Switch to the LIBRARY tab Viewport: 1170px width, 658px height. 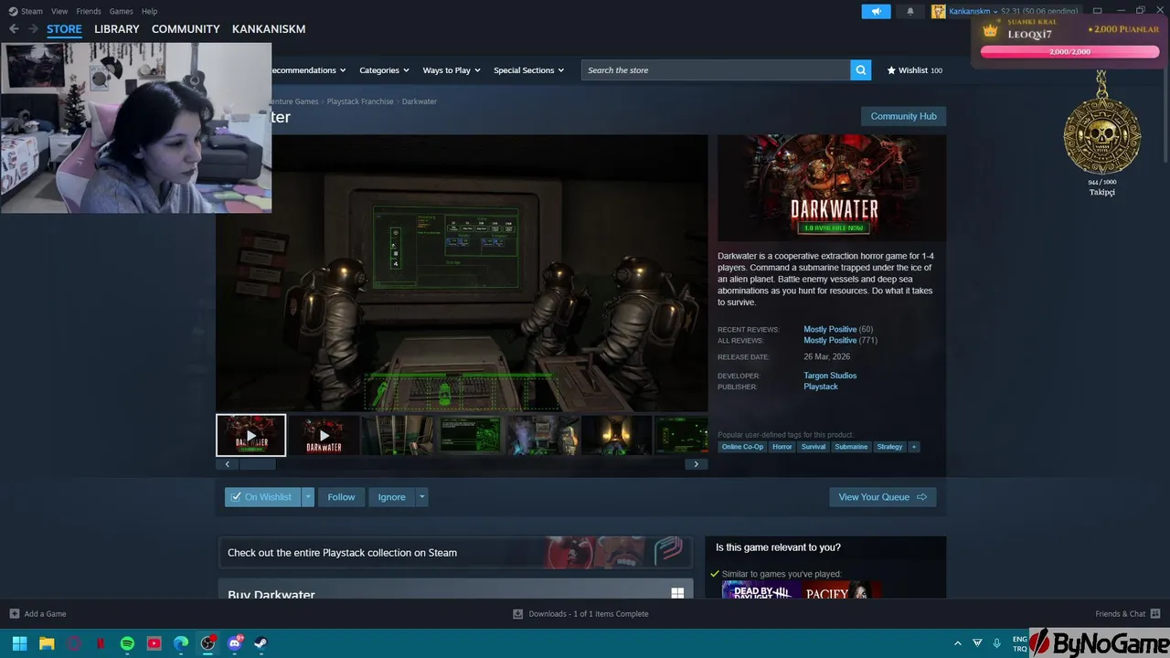[117, 29]
